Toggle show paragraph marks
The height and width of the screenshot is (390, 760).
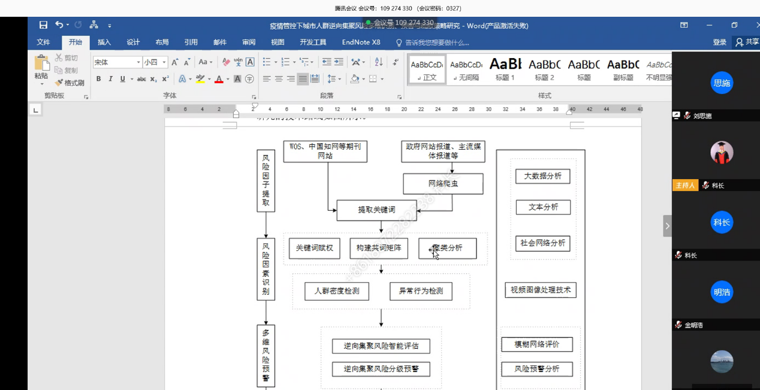click(x=396, y=62)
